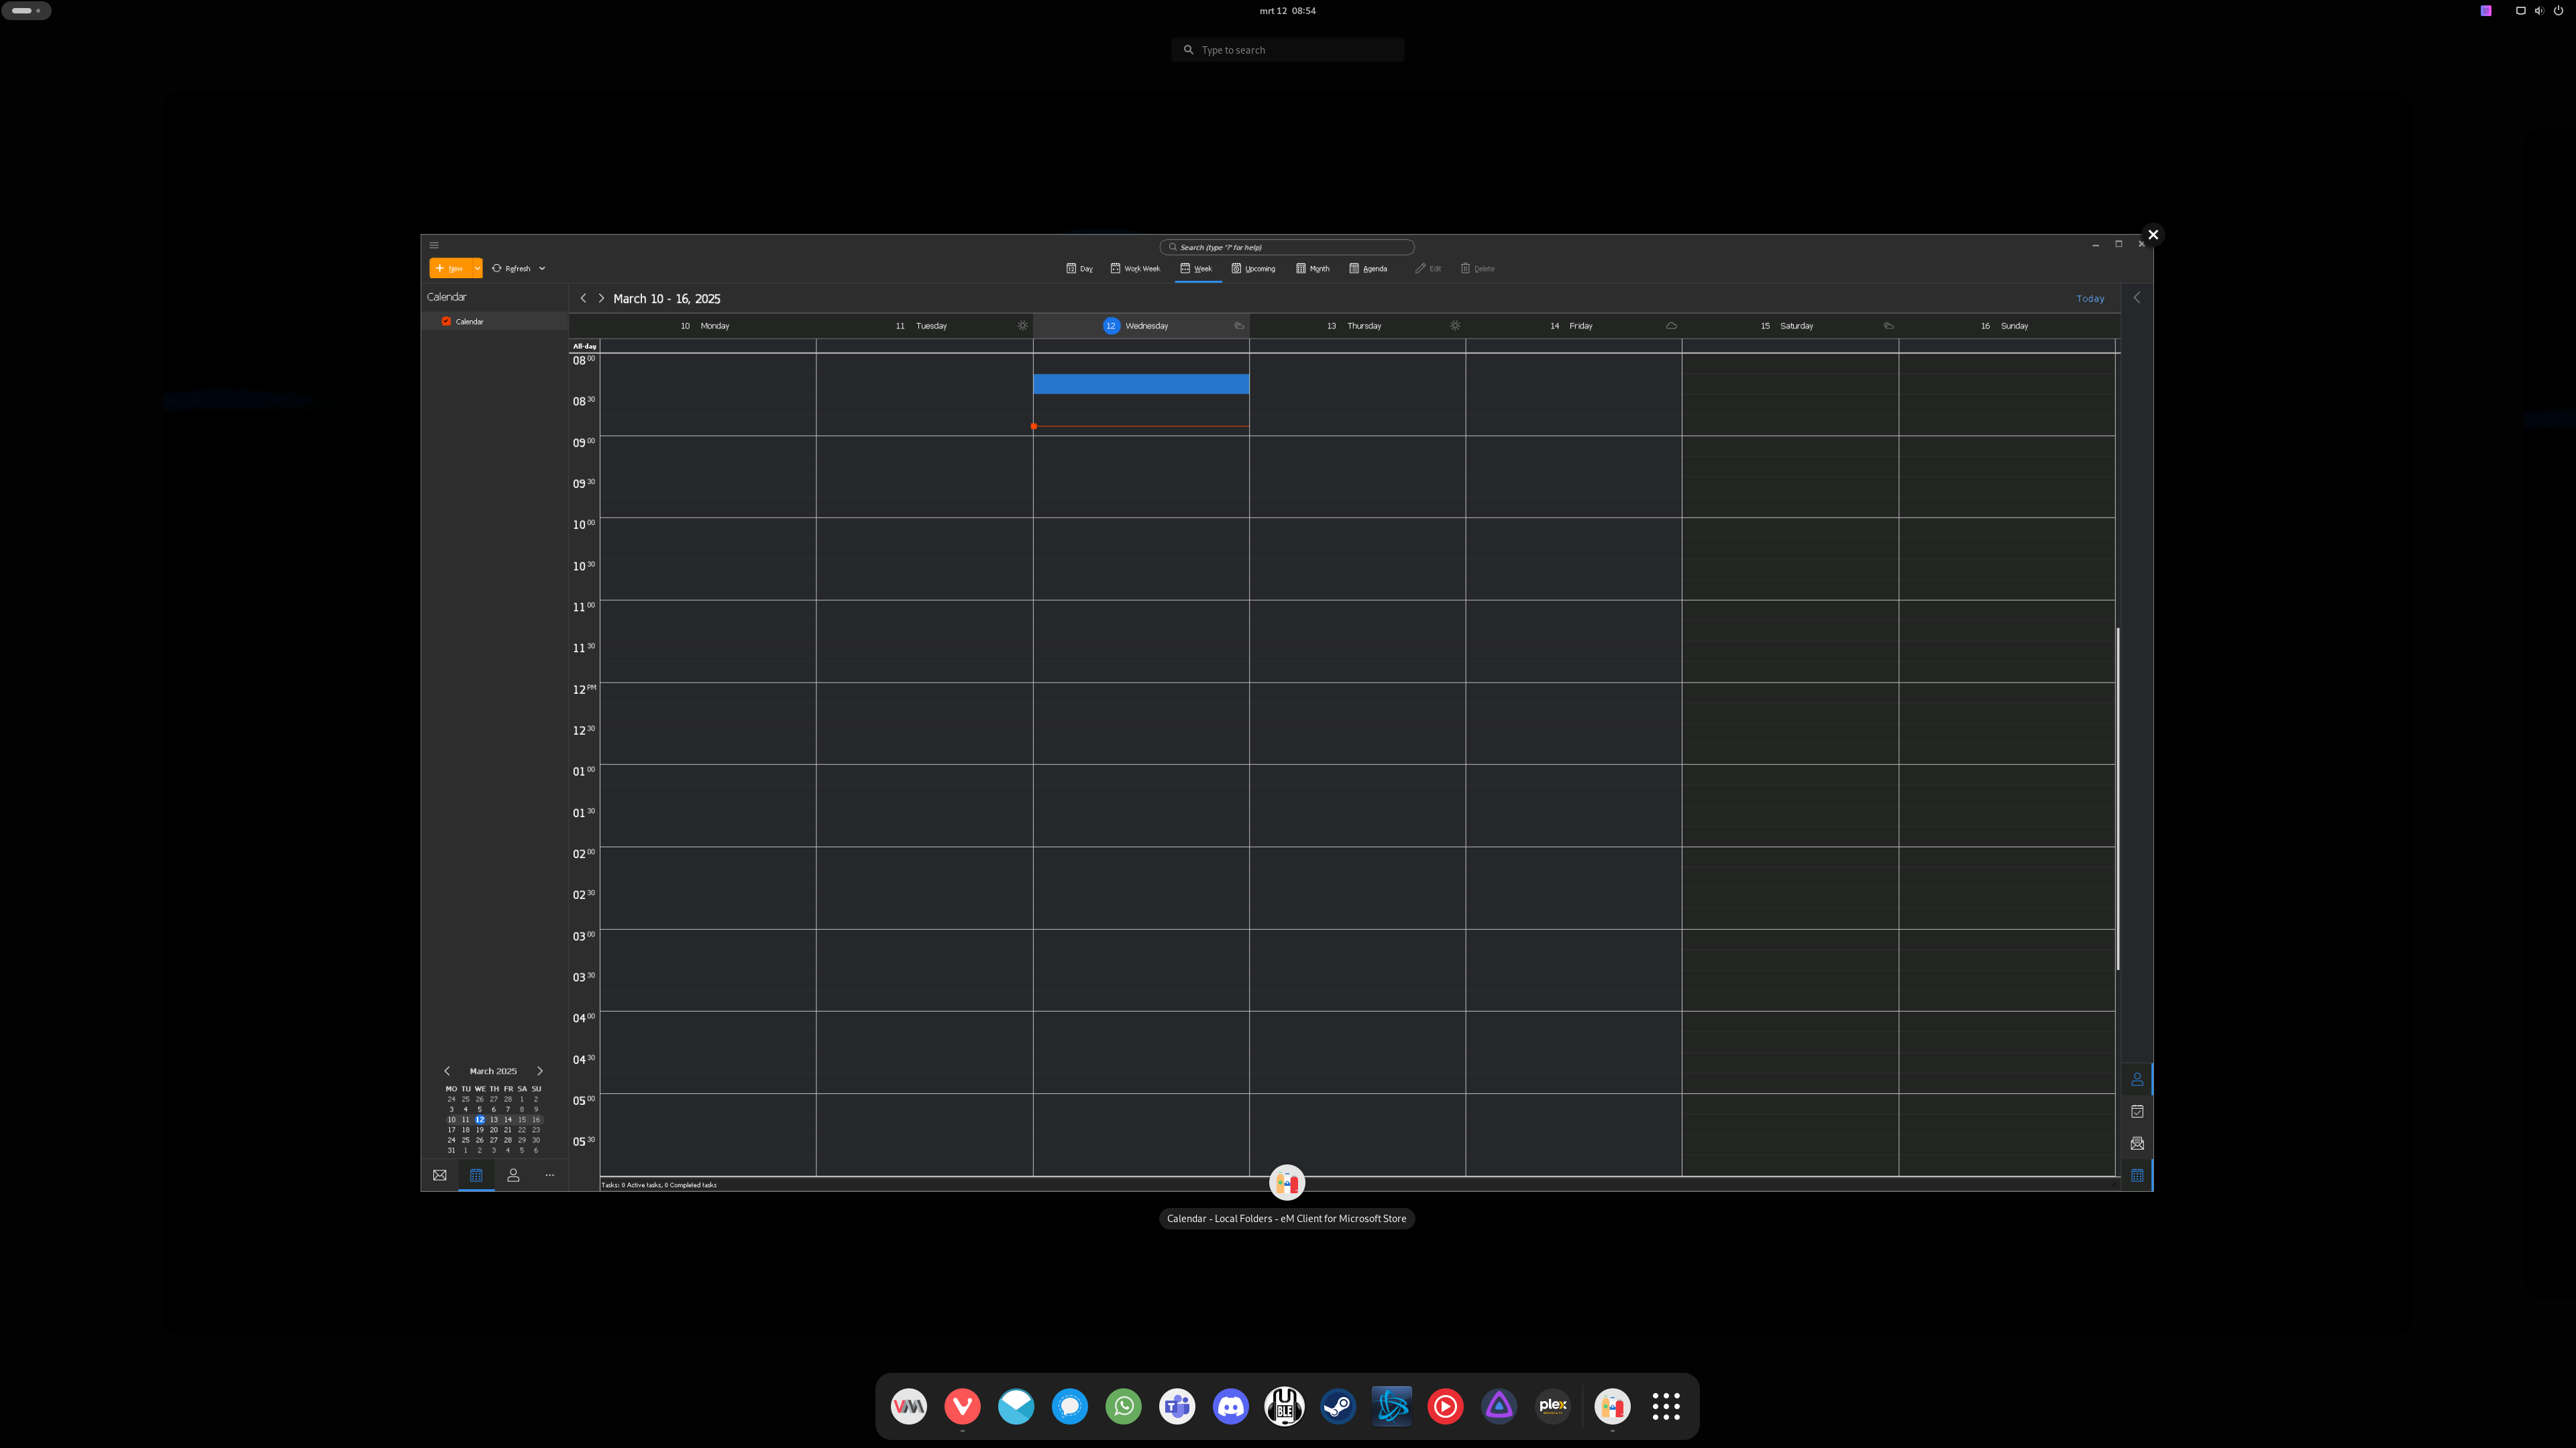Open the invitations icon in right sidebar
The image size is (2576, 1448).
pos(2137,1143)
